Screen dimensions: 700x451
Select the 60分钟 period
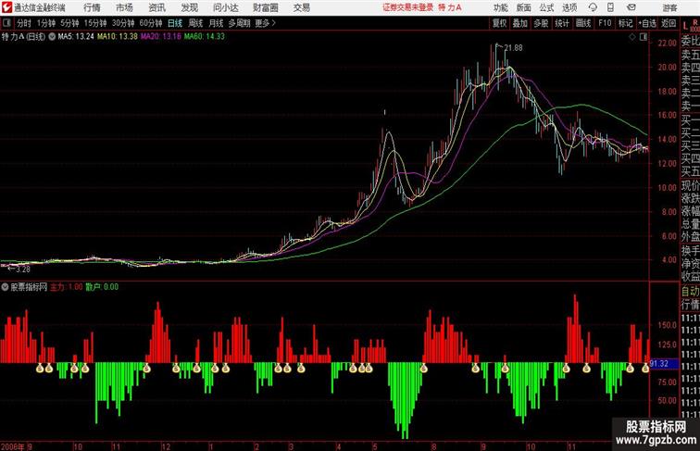pyautogui.click(x=151, y=23)
